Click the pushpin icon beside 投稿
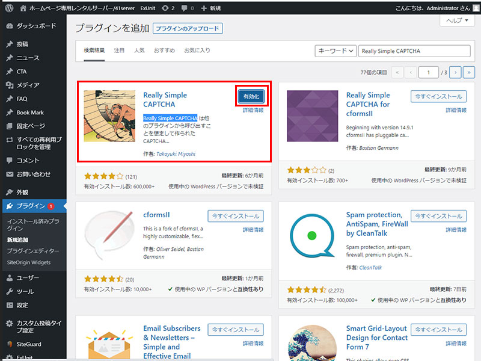 coord(9,44)
